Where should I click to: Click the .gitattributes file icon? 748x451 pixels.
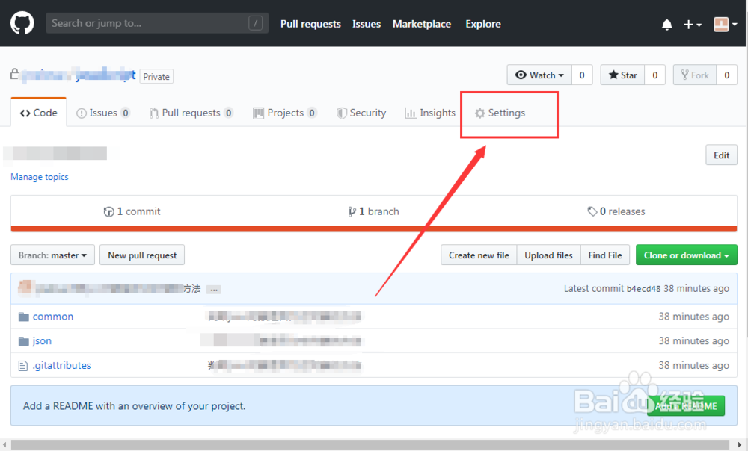(x=23, y=366)
